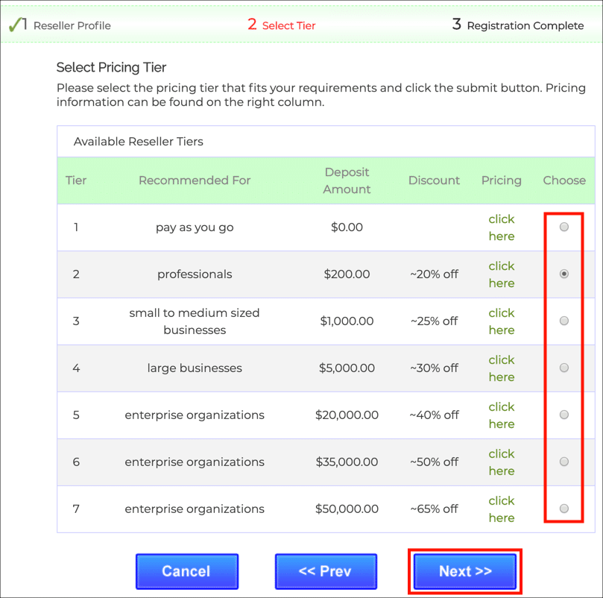Go back with the << Prev button
Image resolution: width=603 pixels, height=598 pixels.
325,571
